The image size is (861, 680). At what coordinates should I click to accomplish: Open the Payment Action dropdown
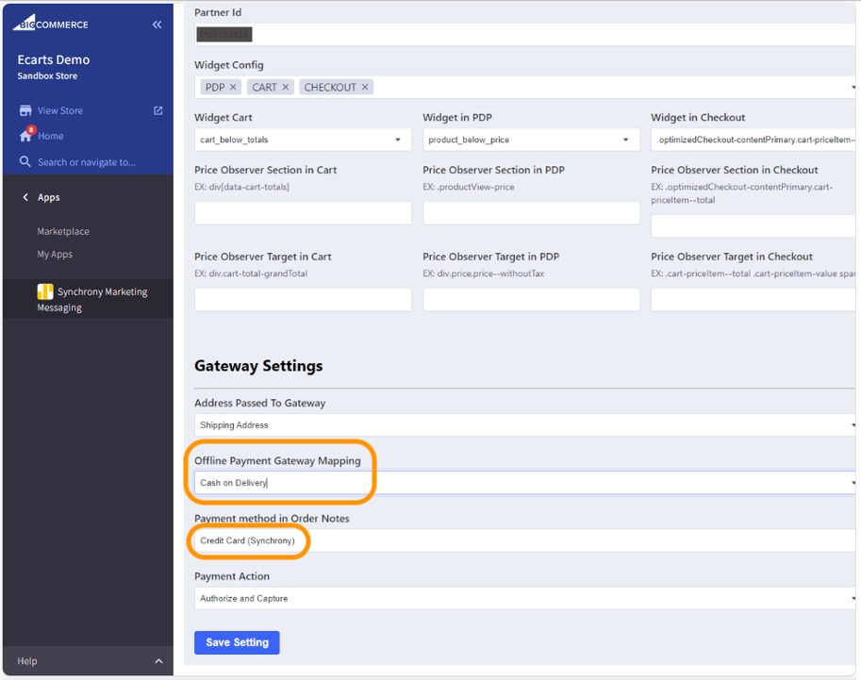pyautogui.click(x=523, y=597)
